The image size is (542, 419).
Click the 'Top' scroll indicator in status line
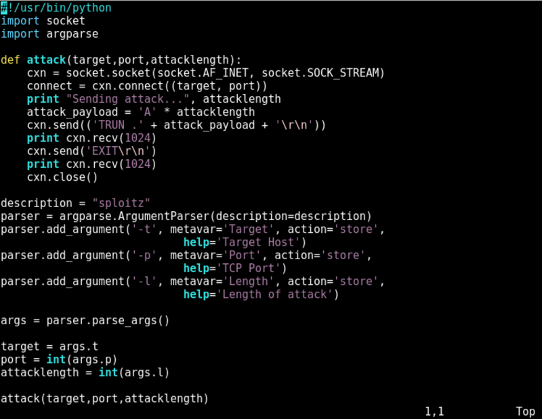526,412
